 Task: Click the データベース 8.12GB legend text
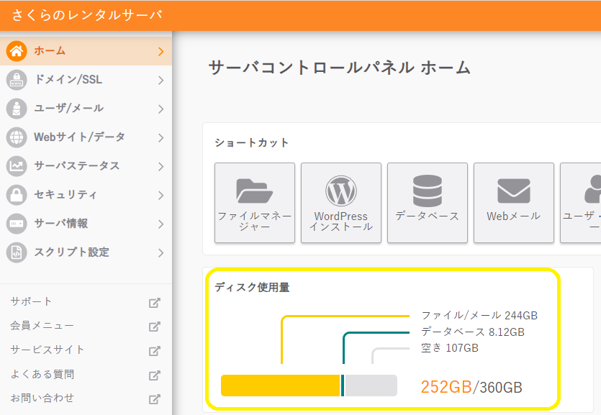click(x=473, y=332)
